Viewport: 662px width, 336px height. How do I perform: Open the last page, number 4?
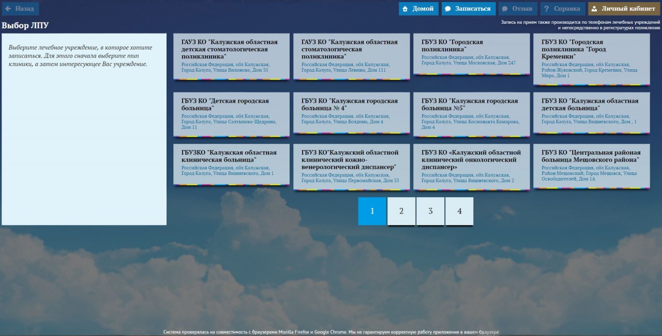click(x=459, y=211)
